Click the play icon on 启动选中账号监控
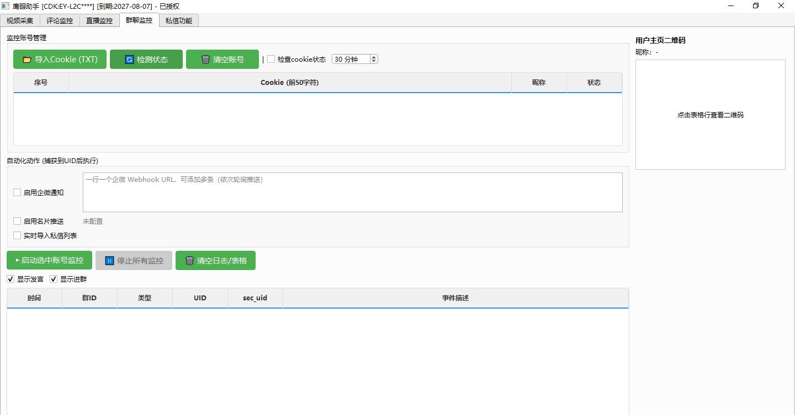This screenshot has width=795, height=415. click(x=17, y=260)
